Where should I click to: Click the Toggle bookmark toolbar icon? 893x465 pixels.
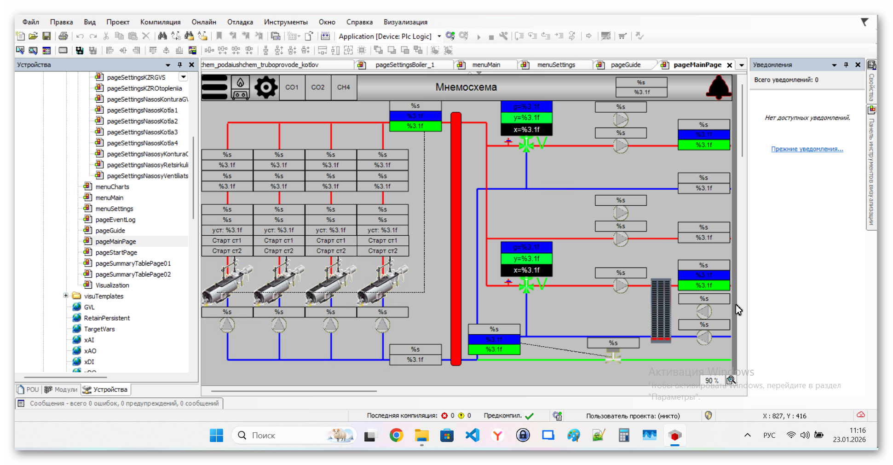point(219,36)
